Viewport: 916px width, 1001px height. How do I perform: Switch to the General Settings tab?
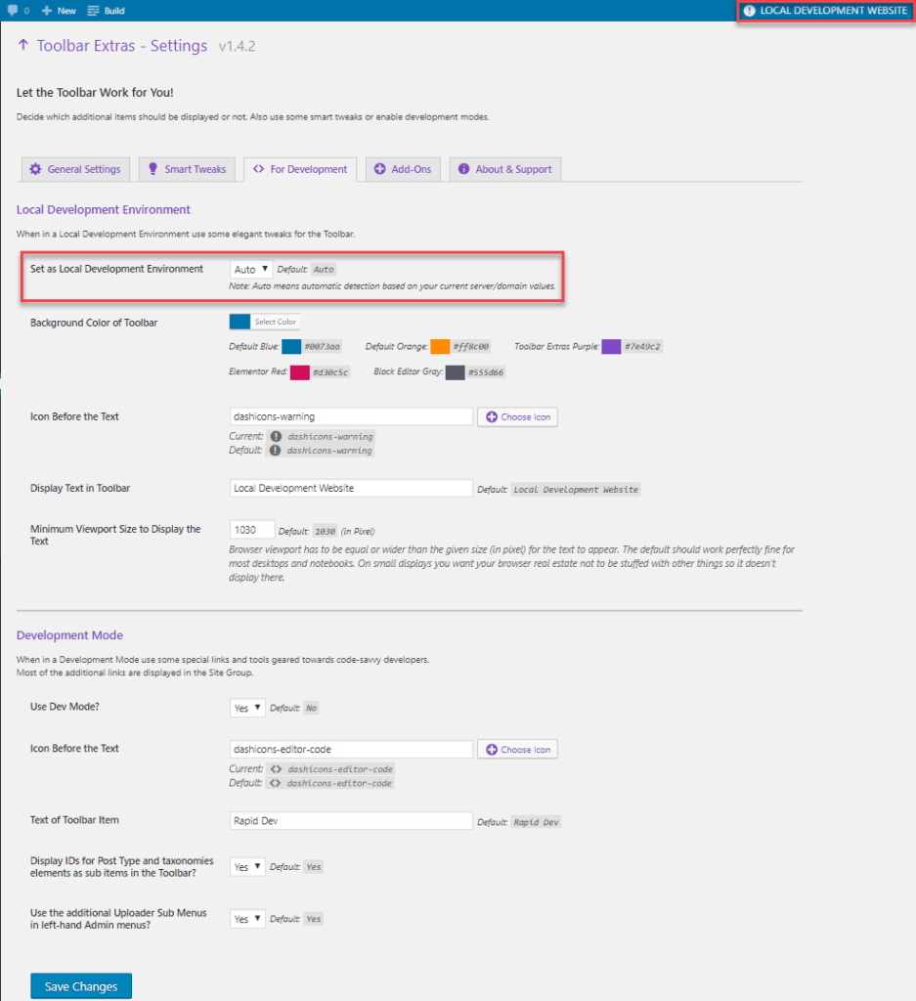point(75,169)
